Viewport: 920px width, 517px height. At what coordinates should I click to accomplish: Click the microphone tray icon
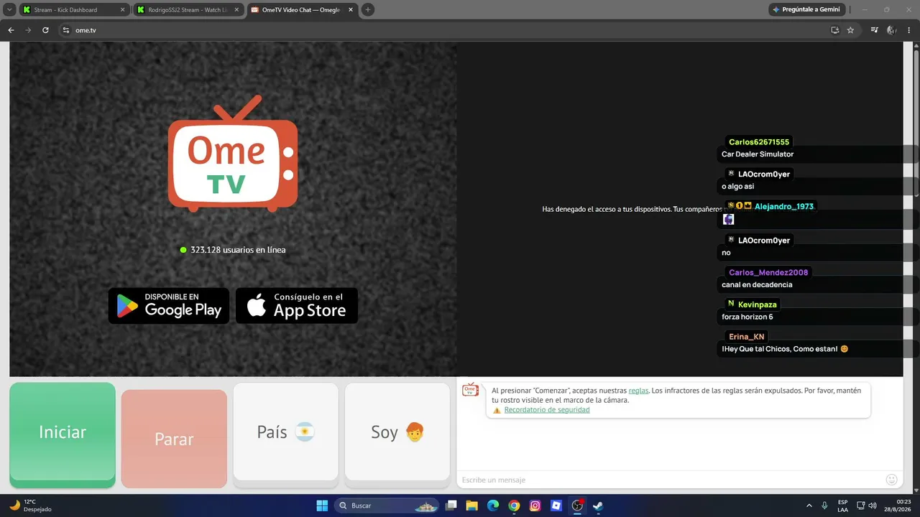[824, 506]
